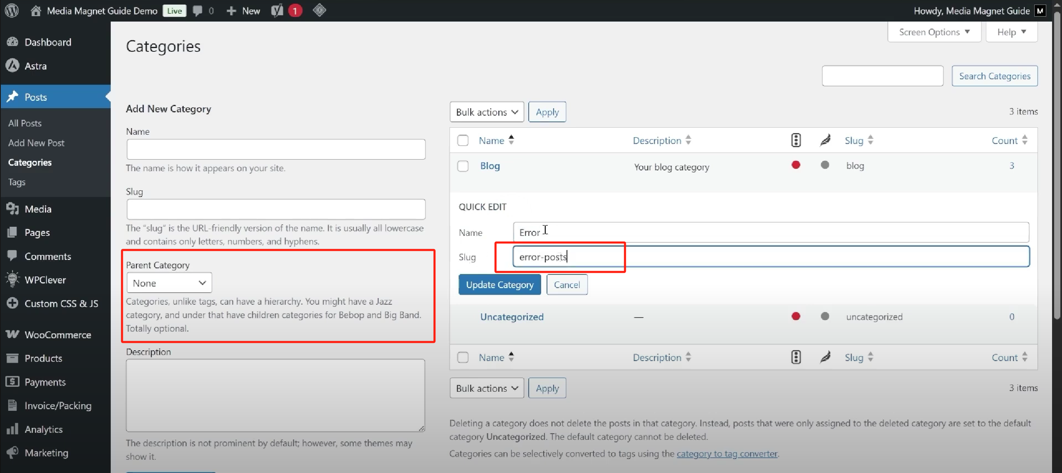Open the top Bulk actions dropdown

(x=486, y=112)
